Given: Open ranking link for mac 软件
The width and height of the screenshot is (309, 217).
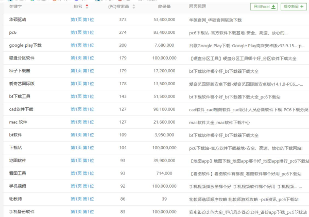Looking at the screenshot, I should tap(82, 122).
